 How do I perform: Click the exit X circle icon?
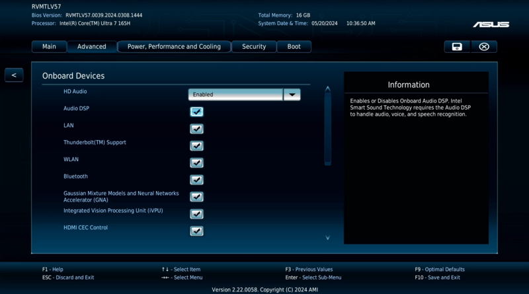484,46
